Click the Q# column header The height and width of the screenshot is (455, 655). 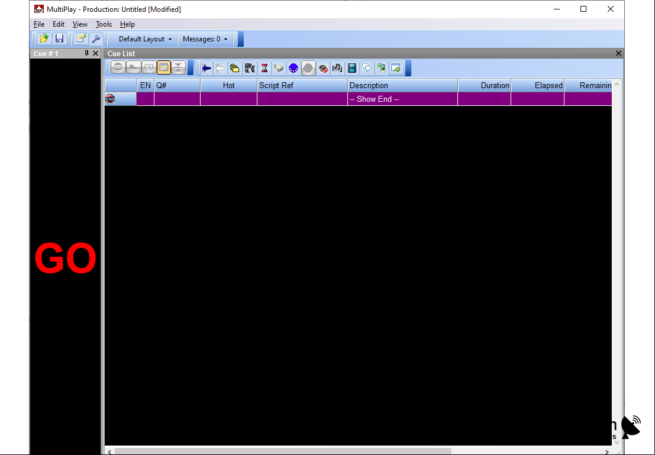(178, 85)
